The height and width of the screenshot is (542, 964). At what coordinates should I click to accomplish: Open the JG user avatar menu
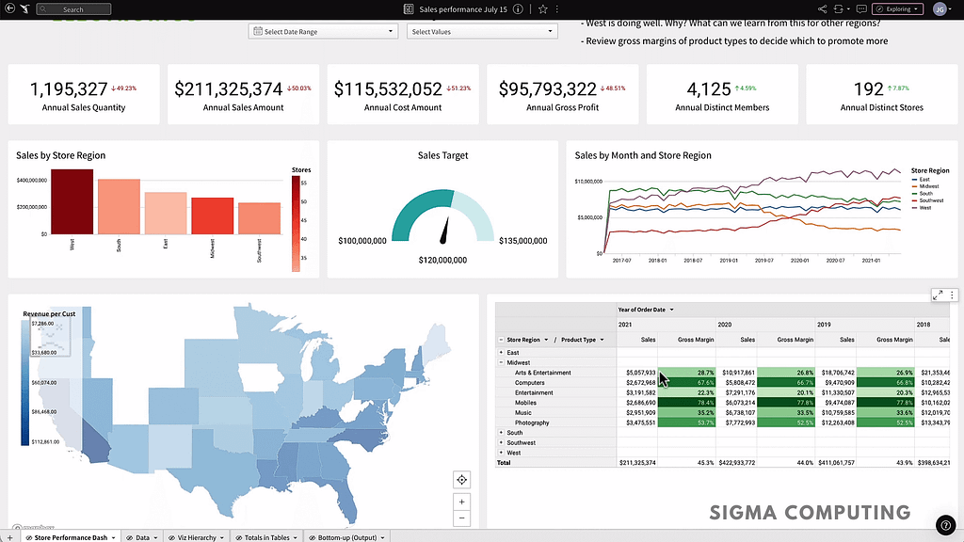940,9
